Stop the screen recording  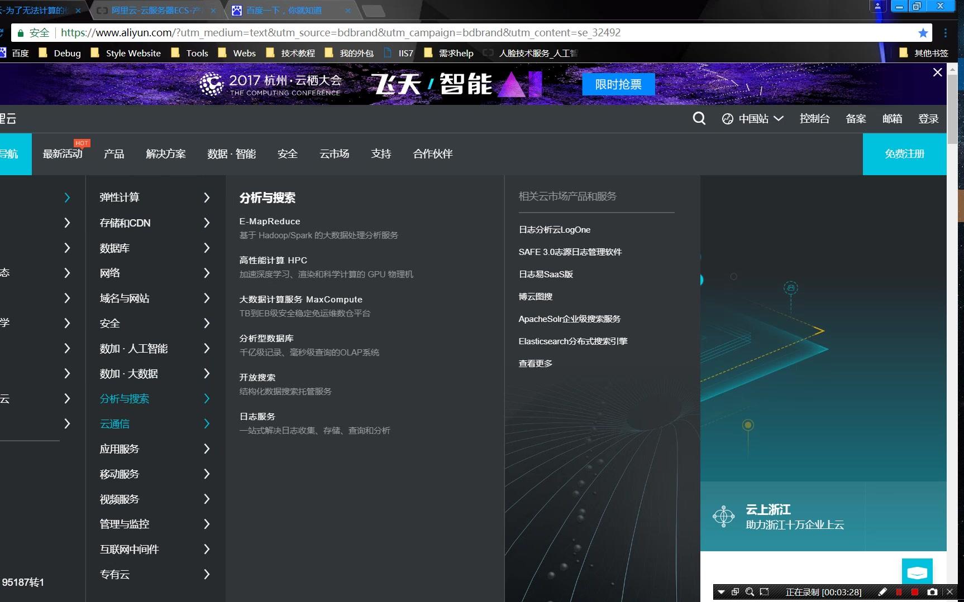coord(915,592)
